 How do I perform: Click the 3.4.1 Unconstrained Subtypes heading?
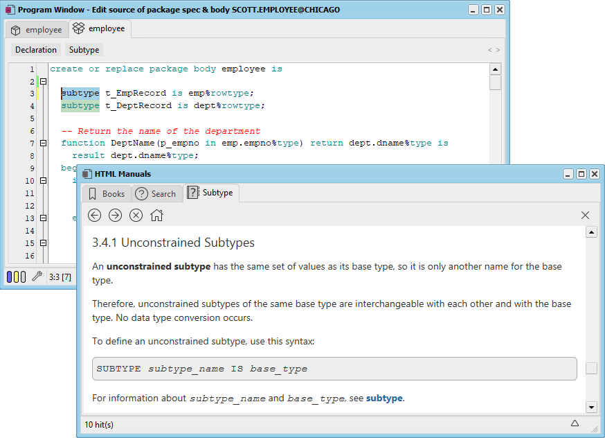click(173, 243)
